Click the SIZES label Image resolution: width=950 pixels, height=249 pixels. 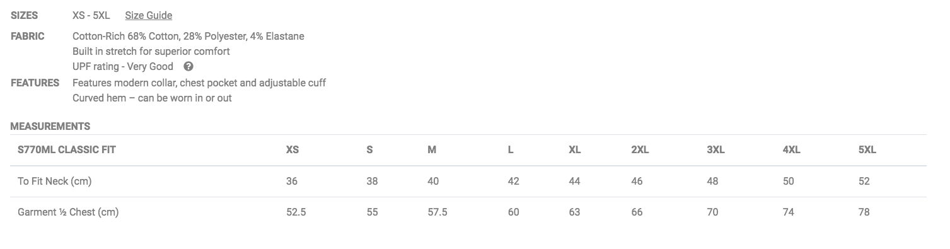click(x=25, y=15)
